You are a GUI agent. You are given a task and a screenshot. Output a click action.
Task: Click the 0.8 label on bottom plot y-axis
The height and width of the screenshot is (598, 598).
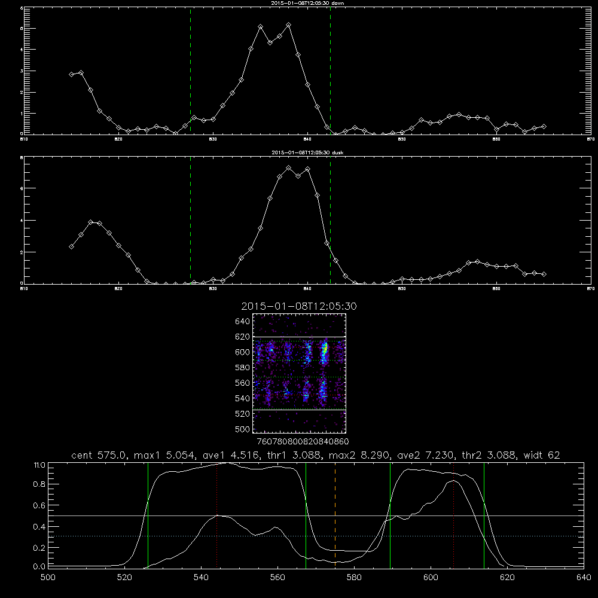tap(40, 484)
